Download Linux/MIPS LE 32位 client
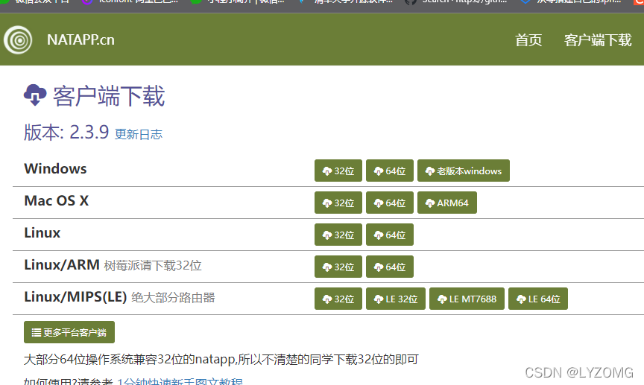Image resolution: width=644 pixels, height=385 pixels. point(396,299)
